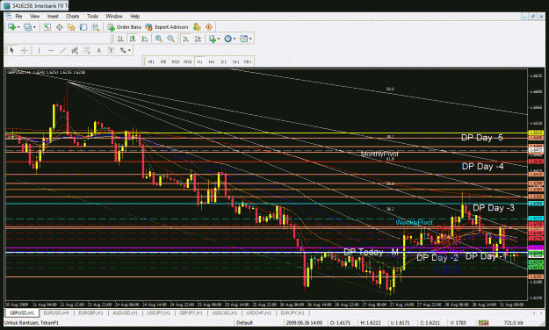Toggle the Market Watch panel icon

point(47,27)
